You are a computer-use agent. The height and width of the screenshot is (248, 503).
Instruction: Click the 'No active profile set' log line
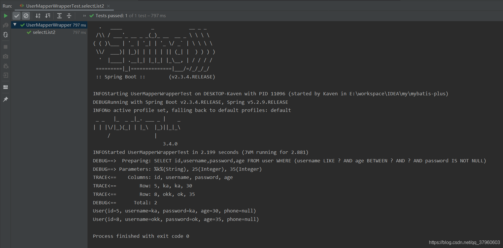[192, 110]
